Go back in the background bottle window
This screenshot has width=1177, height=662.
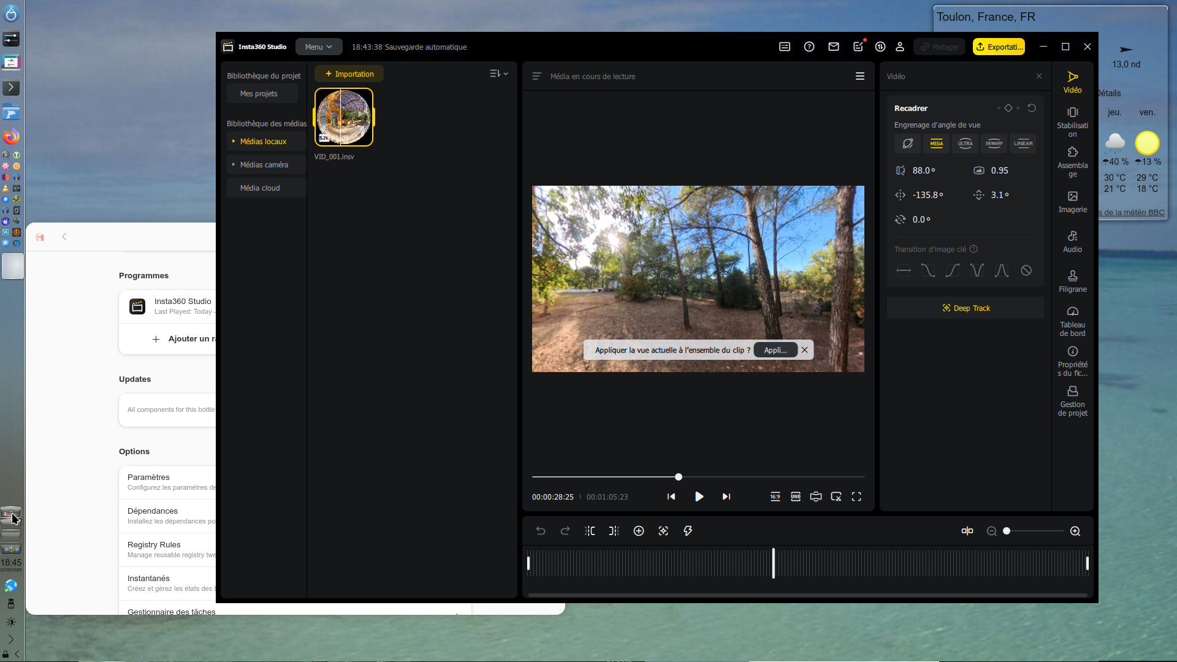point(64,237)
